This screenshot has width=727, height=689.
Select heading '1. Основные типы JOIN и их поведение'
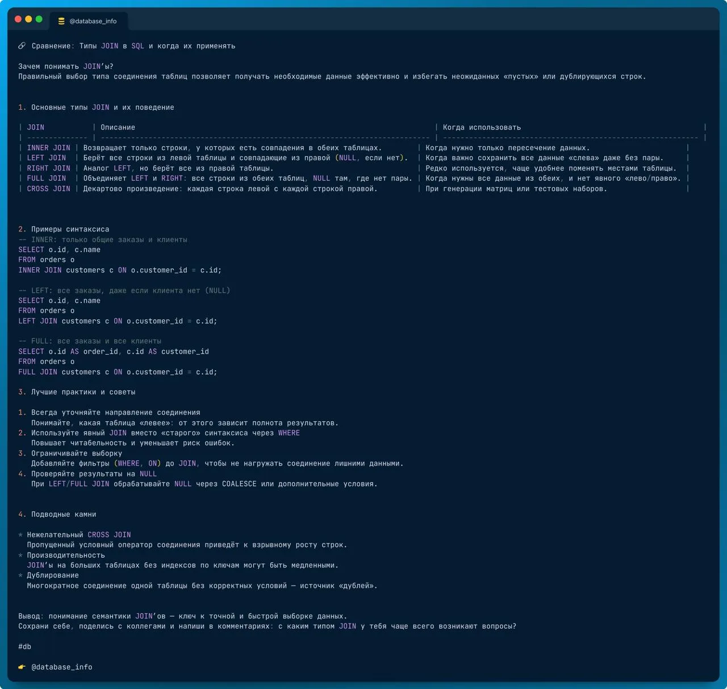point(96,107)
